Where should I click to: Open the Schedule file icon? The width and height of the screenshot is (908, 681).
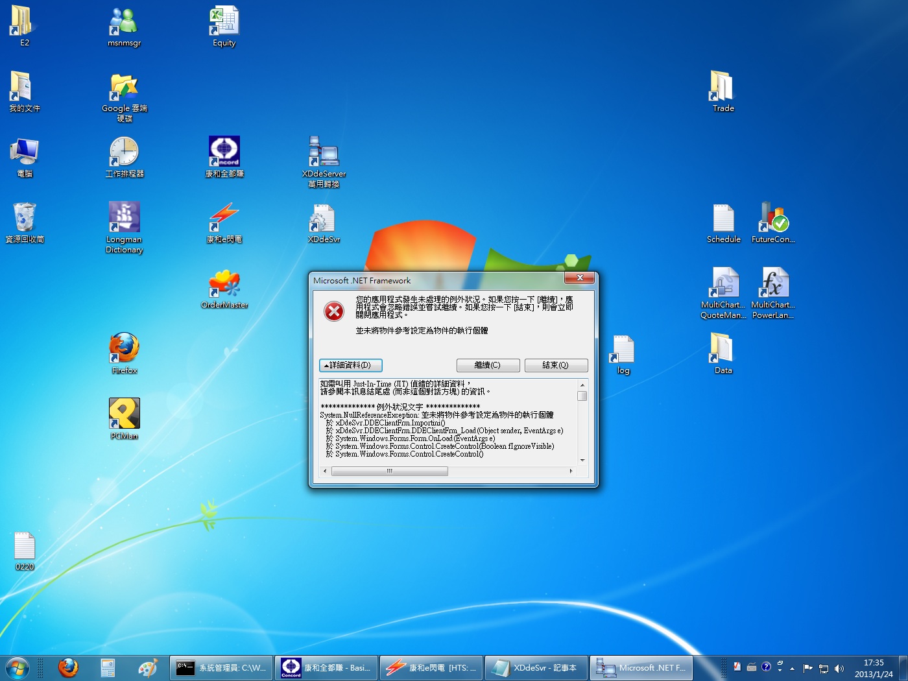(723, 222)
